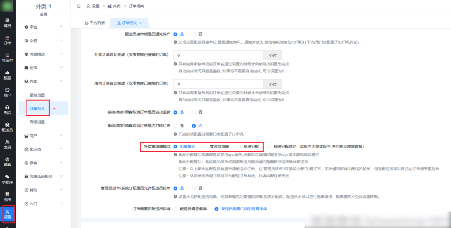This screenshot has height=228, width=451.
Task: Open the 订单 orders section icon
Action: [x=7, y=38]
